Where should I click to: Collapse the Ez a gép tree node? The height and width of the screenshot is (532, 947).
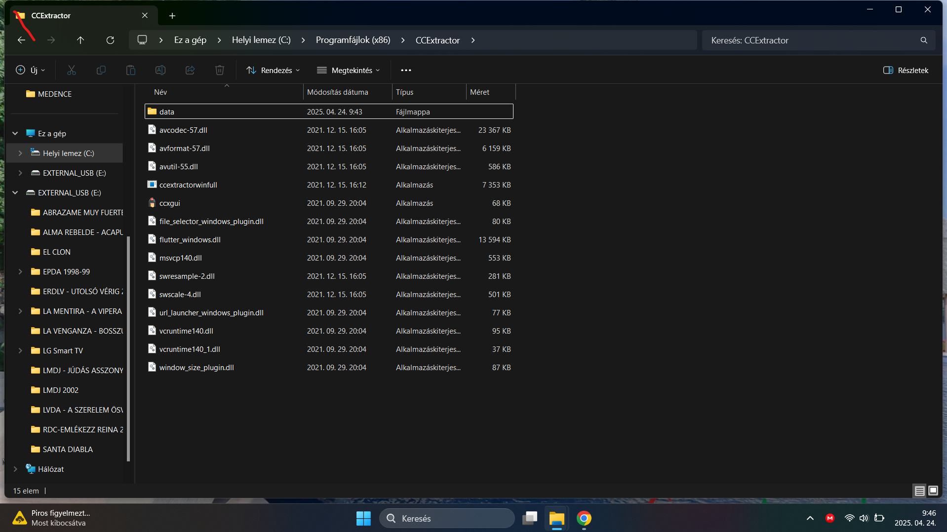point(15,133)
